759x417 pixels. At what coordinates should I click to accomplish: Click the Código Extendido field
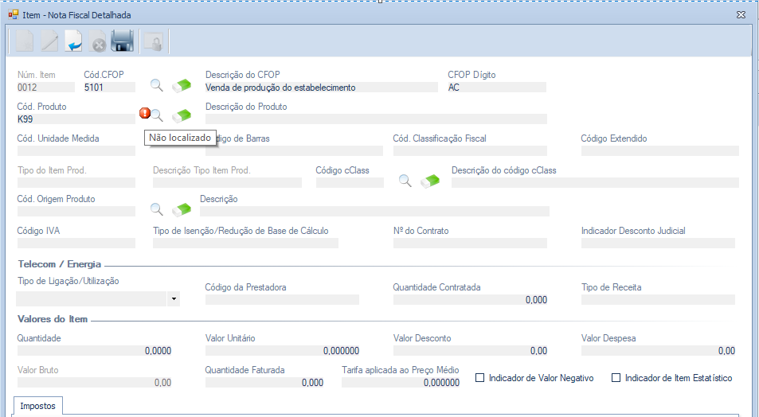(659, 151)
